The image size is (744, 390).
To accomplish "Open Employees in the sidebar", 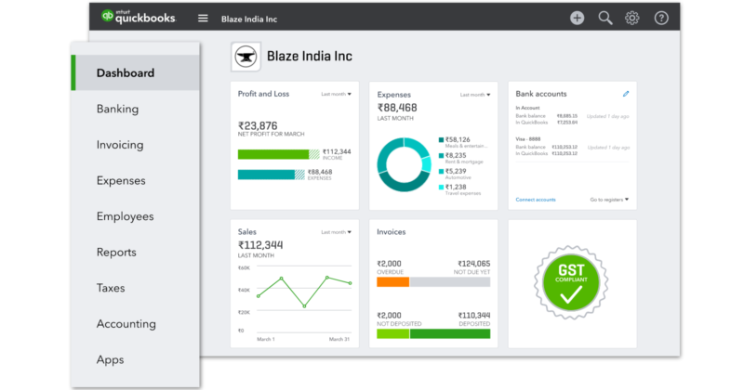I will (126, 216).
